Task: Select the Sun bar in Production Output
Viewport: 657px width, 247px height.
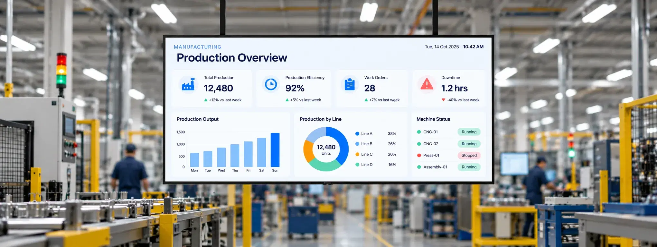Action: 275,150
